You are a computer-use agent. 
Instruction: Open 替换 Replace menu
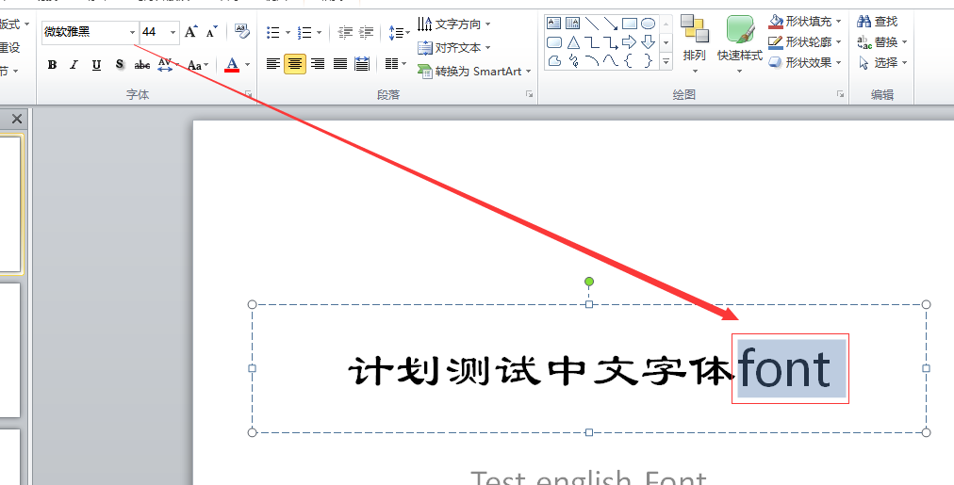882,42
